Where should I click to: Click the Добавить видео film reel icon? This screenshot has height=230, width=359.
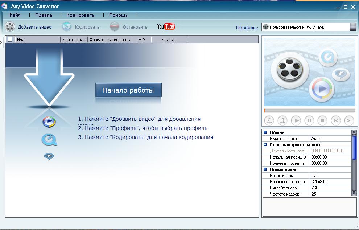click(10, 27)
